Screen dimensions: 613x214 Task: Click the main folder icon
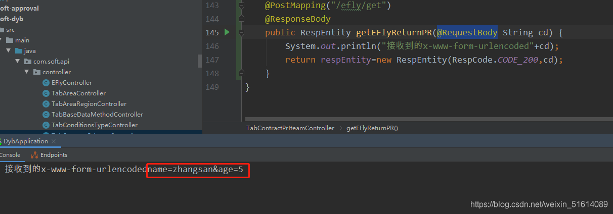[10, 40]
